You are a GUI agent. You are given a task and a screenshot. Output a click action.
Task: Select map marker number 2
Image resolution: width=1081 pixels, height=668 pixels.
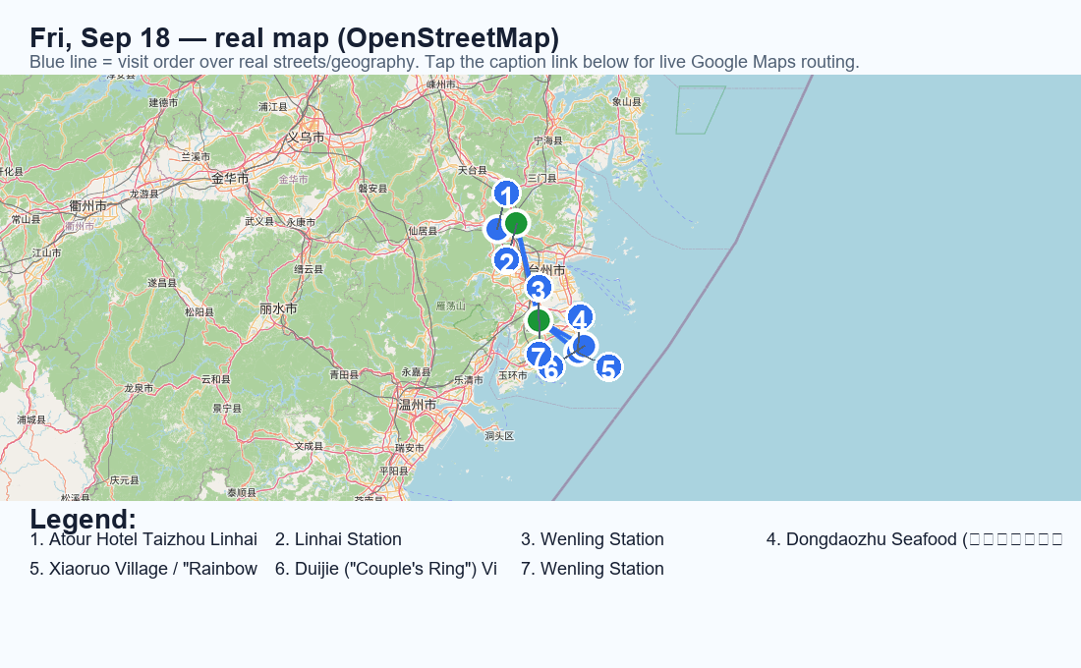507,261
